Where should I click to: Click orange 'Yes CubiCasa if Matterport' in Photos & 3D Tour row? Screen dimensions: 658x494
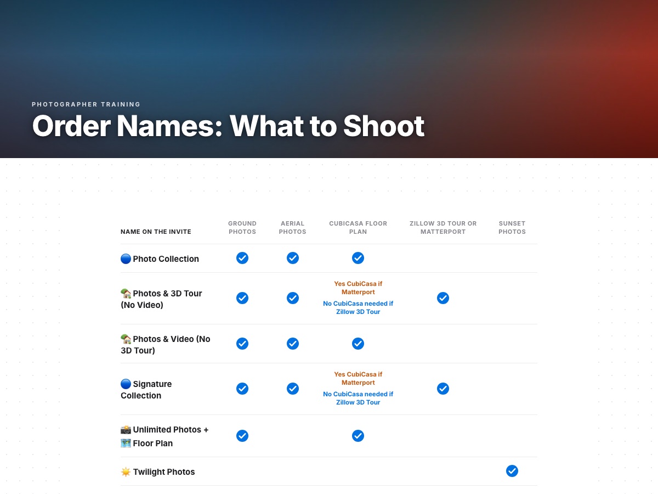coord(358,288)
